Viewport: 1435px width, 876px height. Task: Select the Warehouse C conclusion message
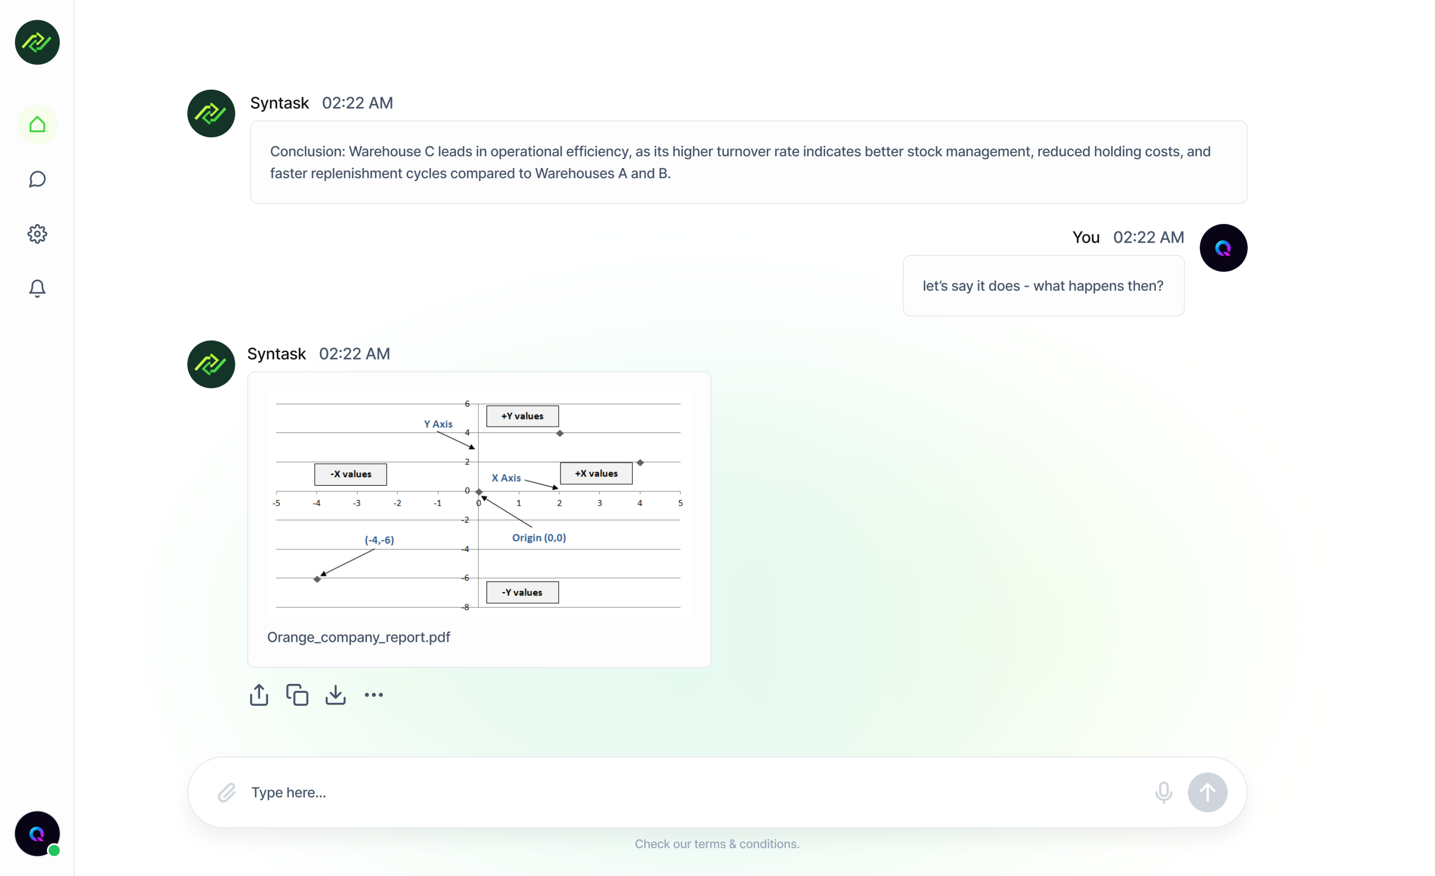[x=748, y=162]
